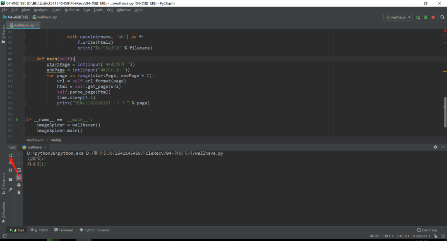Change file encoding UTF-8 in status bar
Image resolution: width=447 pixels, height=241 pixels.
(403, 236)
